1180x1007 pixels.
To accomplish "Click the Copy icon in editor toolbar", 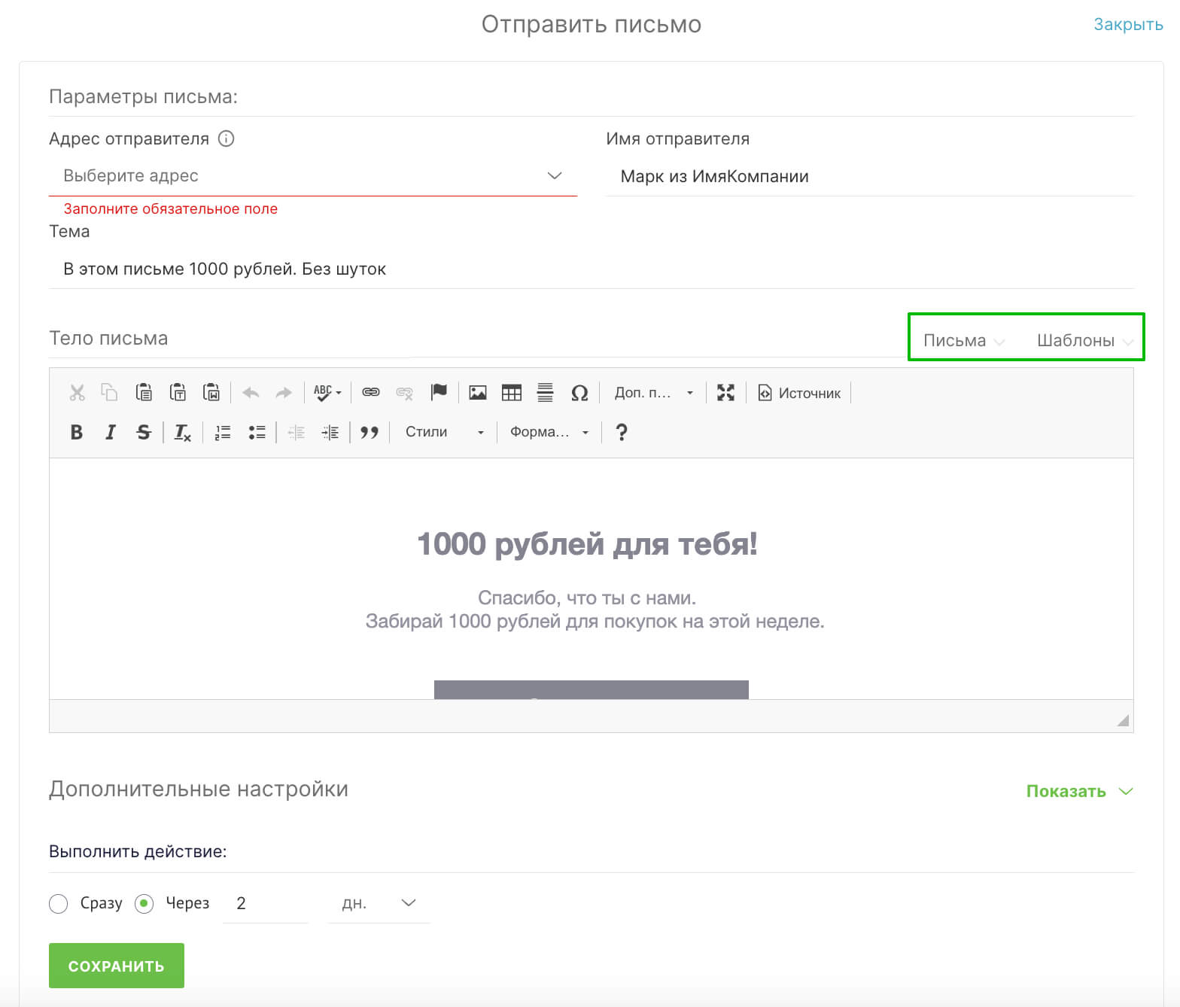I will pyautogui.click(x=110, y=392).
